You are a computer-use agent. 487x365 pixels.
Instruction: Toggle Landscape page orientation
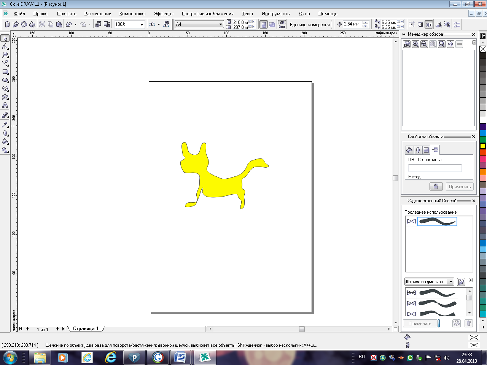[x=272, y=24]
